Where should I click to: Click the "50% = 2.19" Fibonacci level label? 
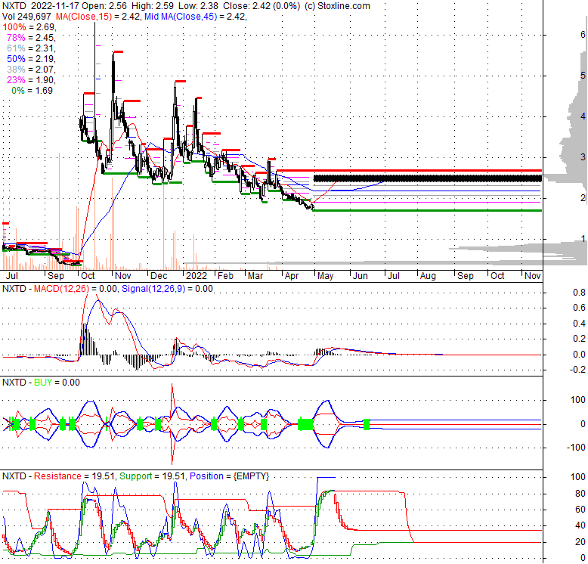(x=31, y=58)
